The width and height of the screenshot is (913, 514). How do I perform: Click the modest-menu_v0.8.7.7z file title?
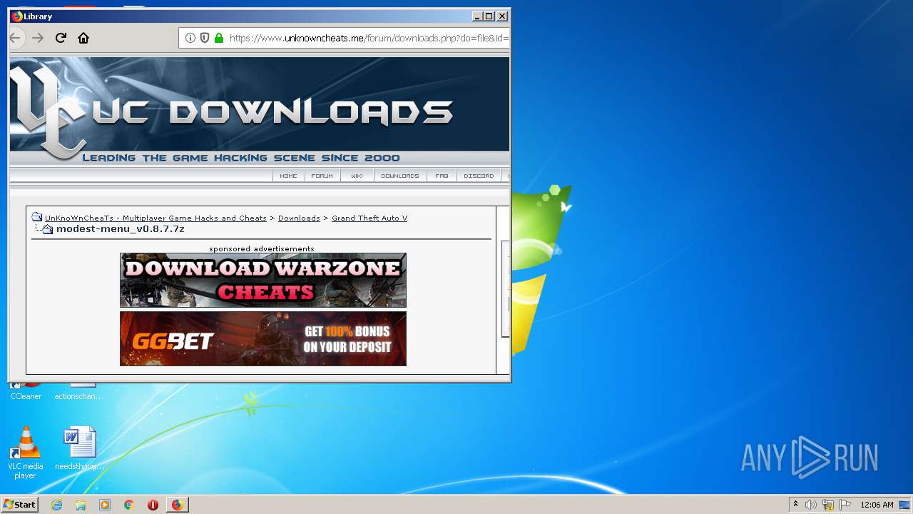point(121,229)
